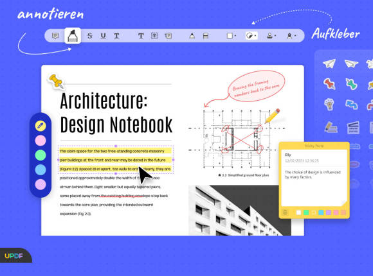Image resolution: width=373 pixels, height=276 pixels.
Task: Pick the pink highlight color circle
Action: tap(41, 141)
